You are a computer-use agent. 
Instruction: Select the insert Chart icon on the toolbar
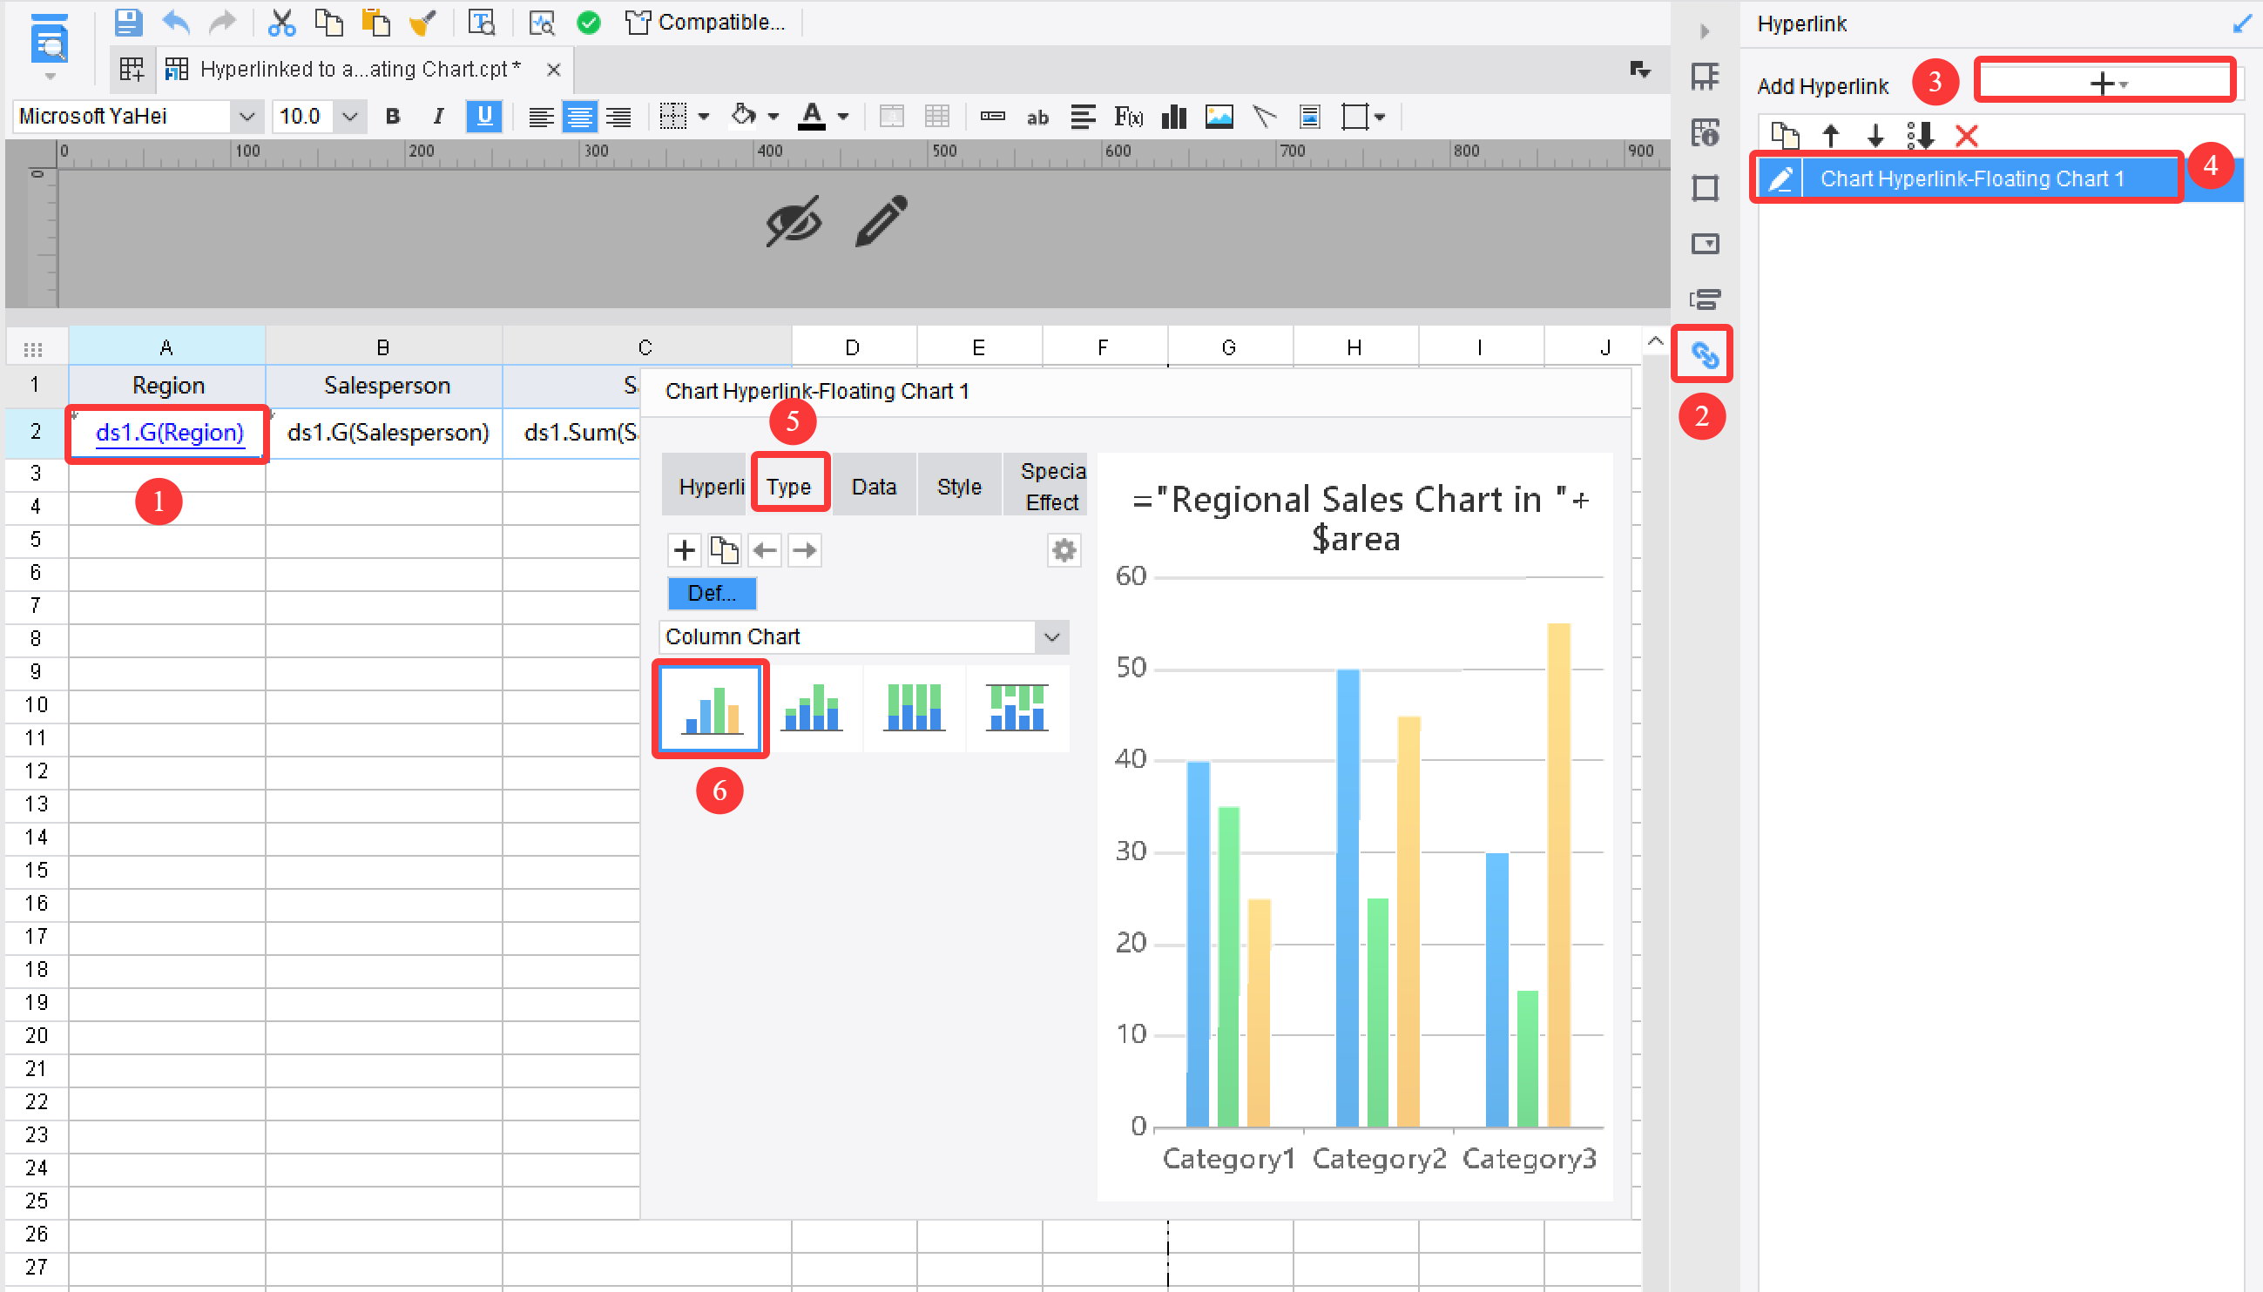pos(1173,117)
